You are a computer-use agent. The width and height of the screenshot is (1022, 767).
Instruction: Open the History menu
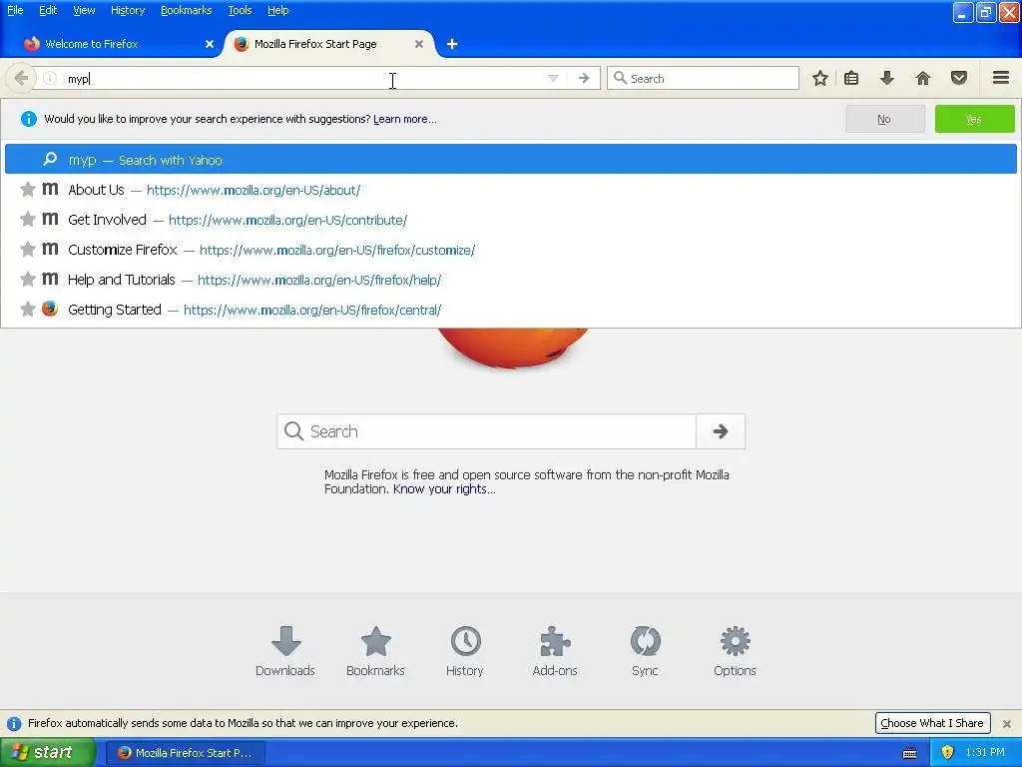coord(127,10)
